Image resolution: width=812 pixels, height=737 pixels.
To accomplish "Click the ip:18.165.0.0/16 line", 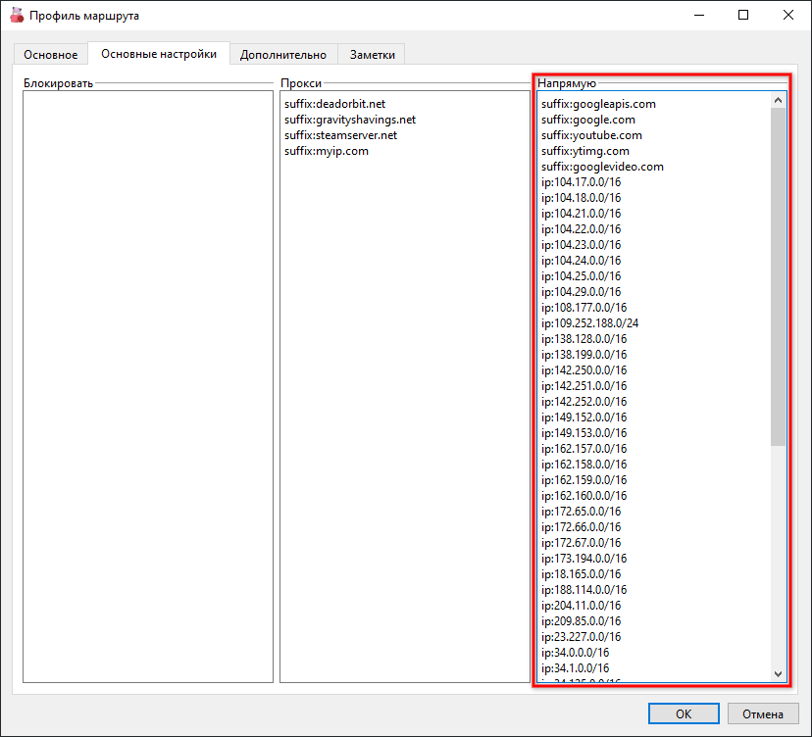I will click(581, 574).
